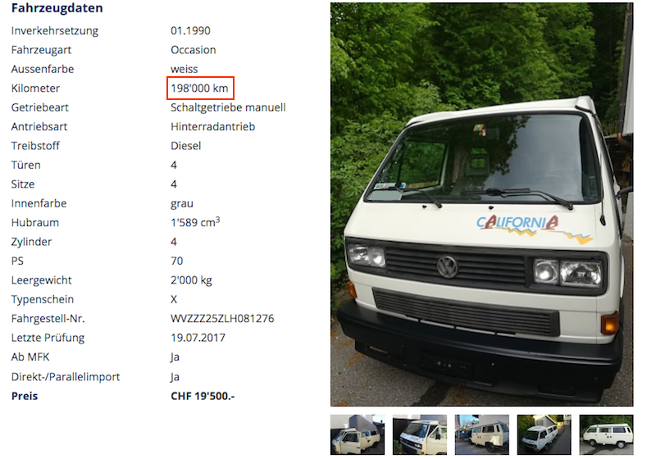Click the highlighted 198'000 km mileage value
This screenshot has width=656, height=459.
coord(199,89)
